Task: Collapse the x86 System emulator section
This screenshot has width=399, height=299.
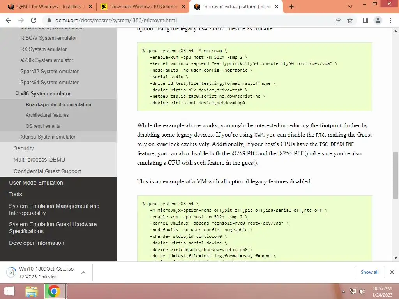Action: pyautogui.click(x=17, y=93)
